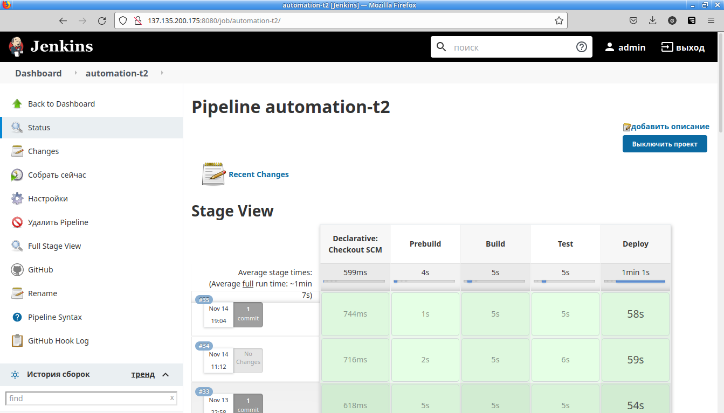Open Firefox hamburger menu

tap(711, 21)
